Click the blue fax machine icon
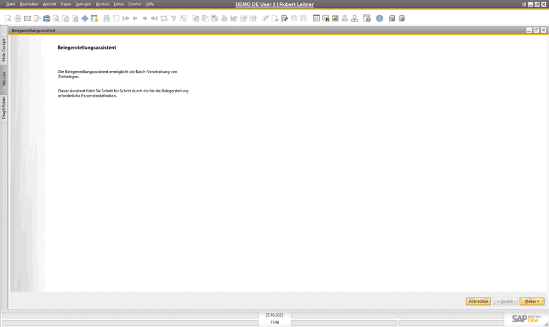This screenshot has width=549, height=327. tap(47, 19)
